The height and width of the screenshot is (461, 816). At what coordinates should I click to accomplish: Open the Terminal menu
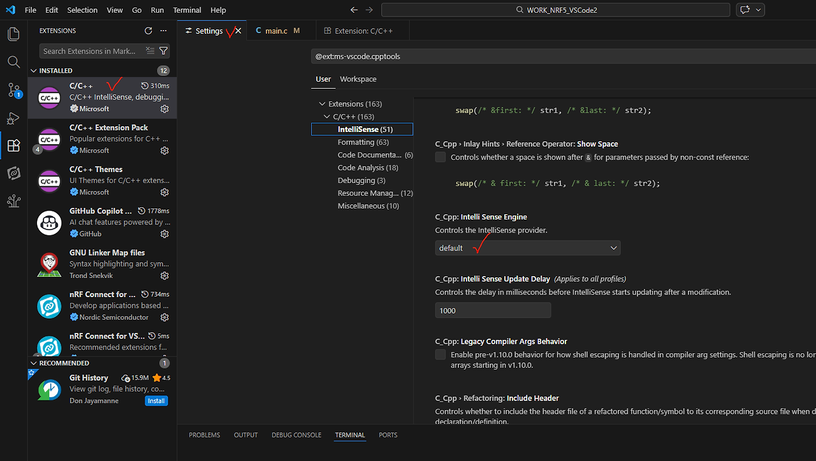187,10
